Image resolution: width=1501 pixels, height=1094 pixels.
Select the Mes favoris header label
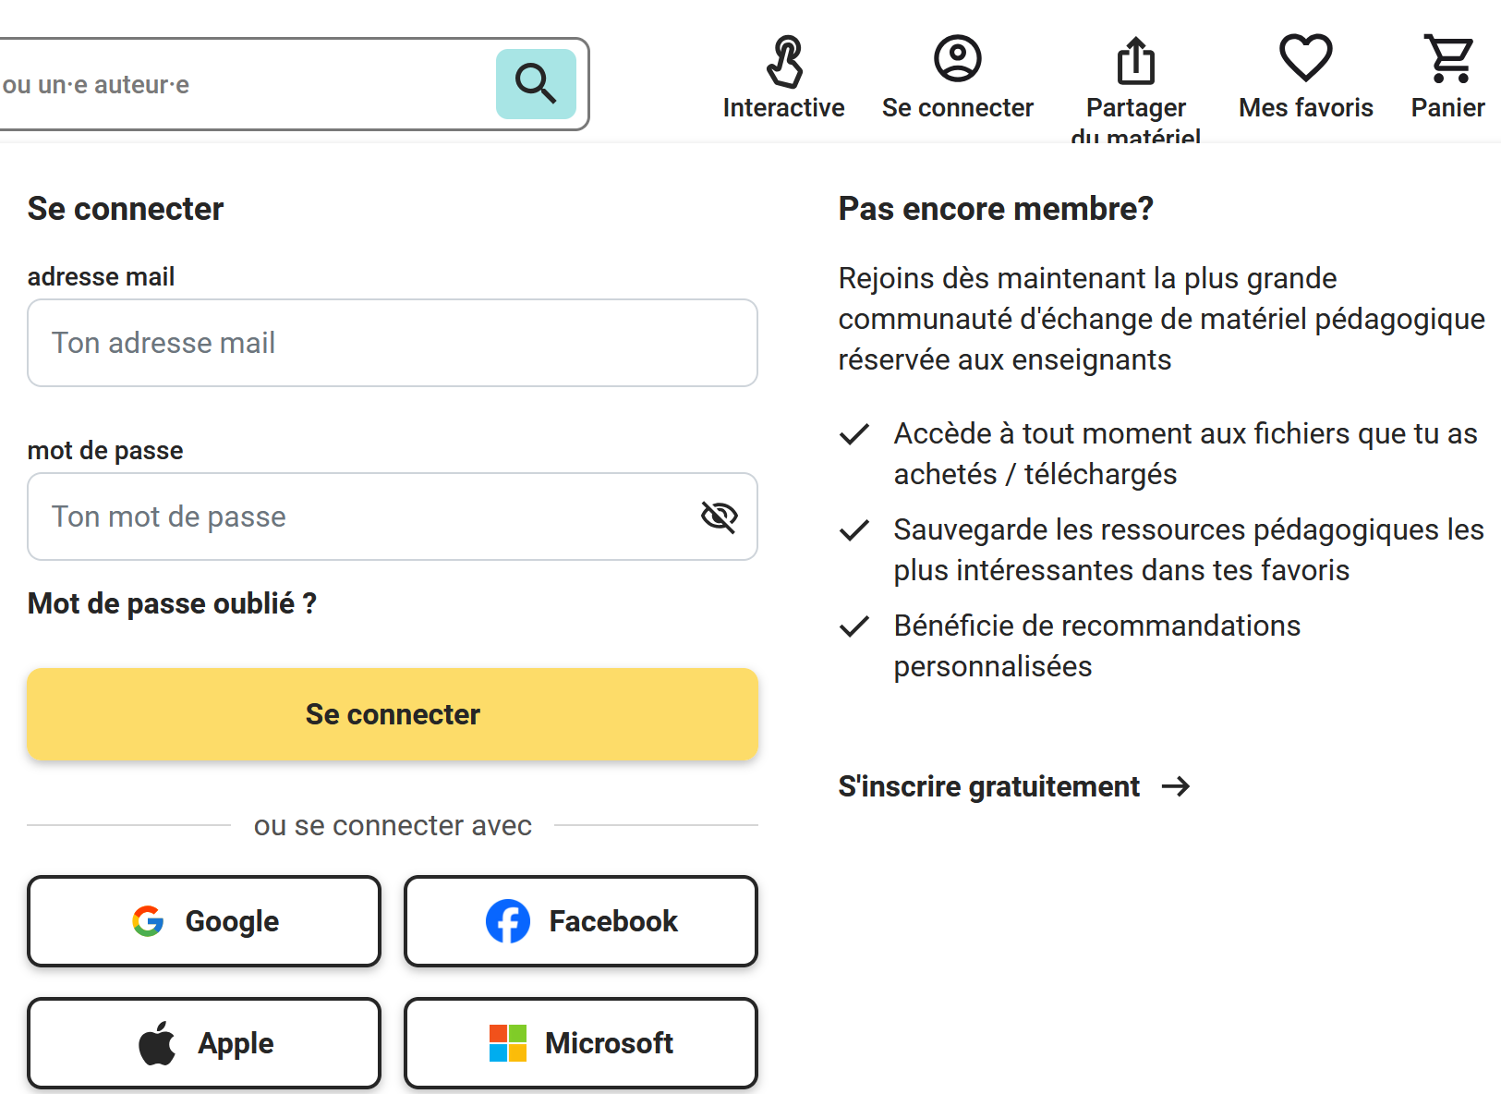click(x=1305, y=108)
